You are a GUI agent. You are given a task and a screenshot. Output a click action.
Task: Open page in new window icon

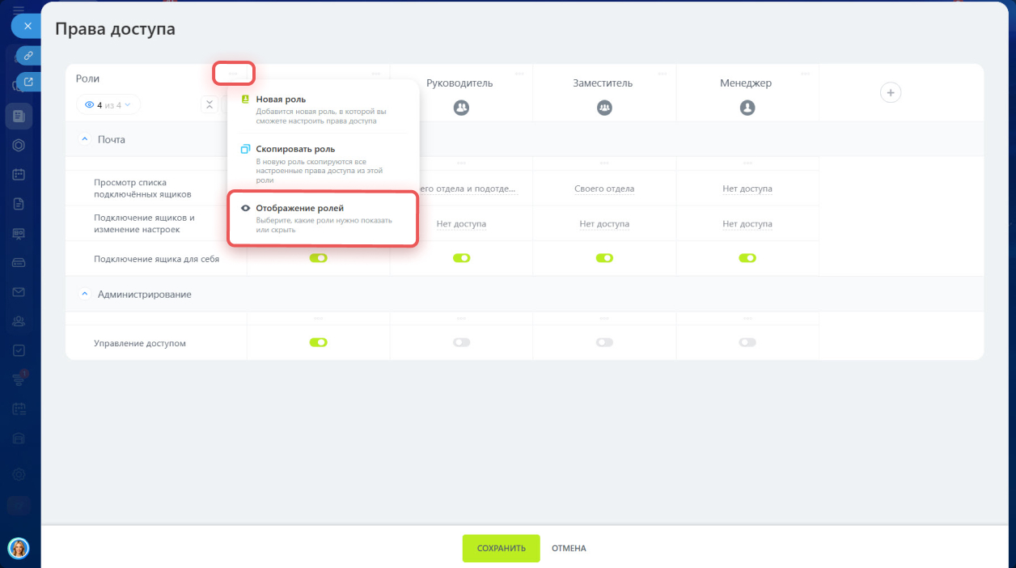(28, 82)
